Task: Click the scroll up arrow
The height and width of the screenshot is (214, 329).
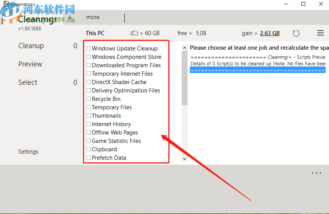Action: [x=184, y=48]
